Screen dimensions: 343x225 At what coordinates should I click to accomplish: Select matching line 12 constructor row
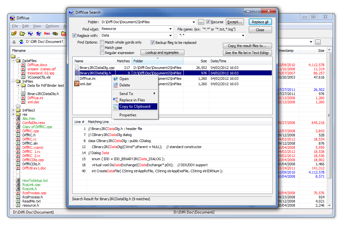(173, 147)
